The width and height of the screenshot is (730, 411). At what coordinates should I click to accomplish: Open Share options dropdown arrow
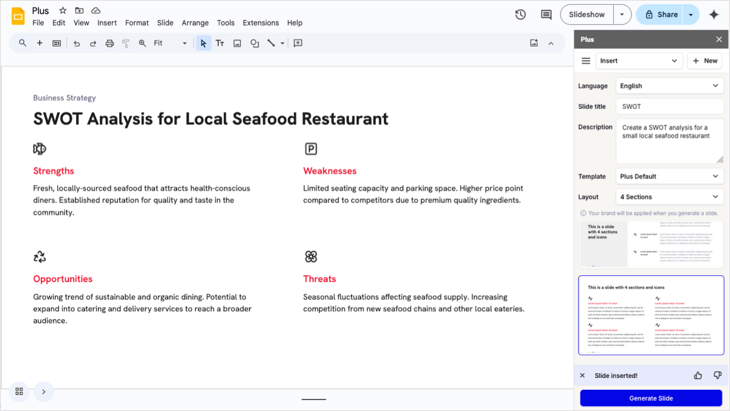(691, 15)
